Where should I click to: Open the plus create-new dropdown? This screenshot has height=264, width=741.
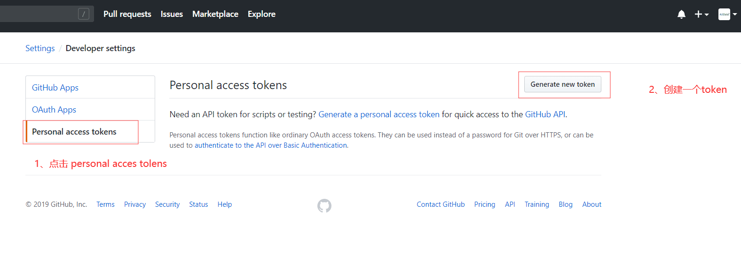tap(702, 14)
